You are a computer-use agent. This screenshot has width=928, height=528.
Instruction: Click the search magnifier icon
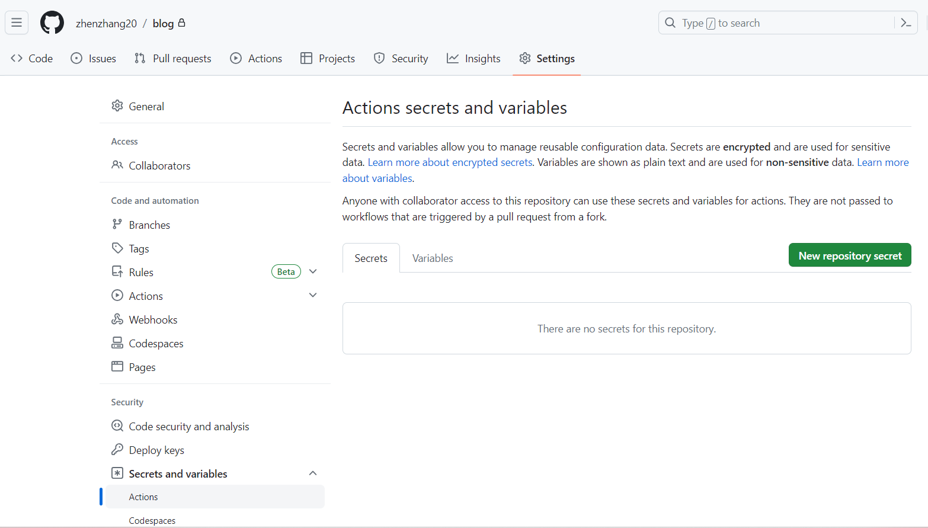670,23
